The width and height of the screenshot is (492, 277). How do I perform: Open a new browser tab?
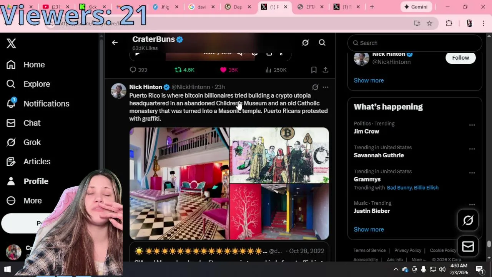point(372,7)
